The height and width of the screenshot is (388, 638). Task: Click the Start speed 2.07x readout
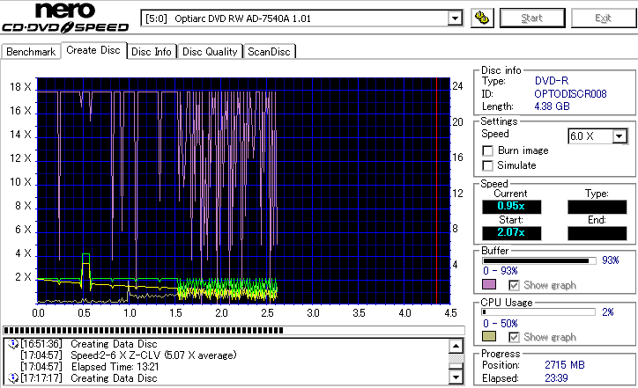coord(511,233)
